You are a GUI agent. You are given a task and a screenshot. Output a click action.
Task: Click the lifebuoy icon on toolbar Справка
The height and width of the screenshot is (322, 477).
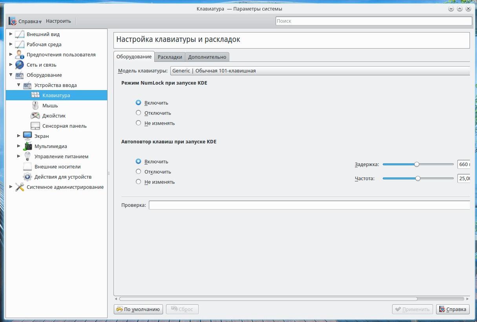[13, 21]
